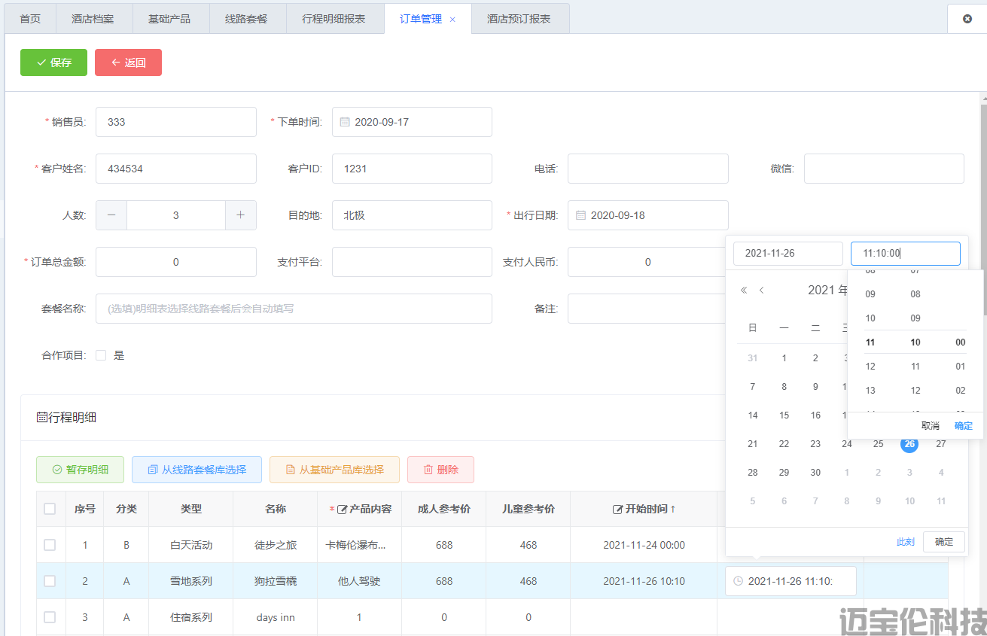
Task: Click the date input showing 2021-11-26 in picker
Action: tap(788, 254)
